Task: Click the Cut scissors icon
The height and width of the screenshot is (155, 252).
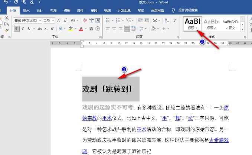Action: tap(7, 19)
